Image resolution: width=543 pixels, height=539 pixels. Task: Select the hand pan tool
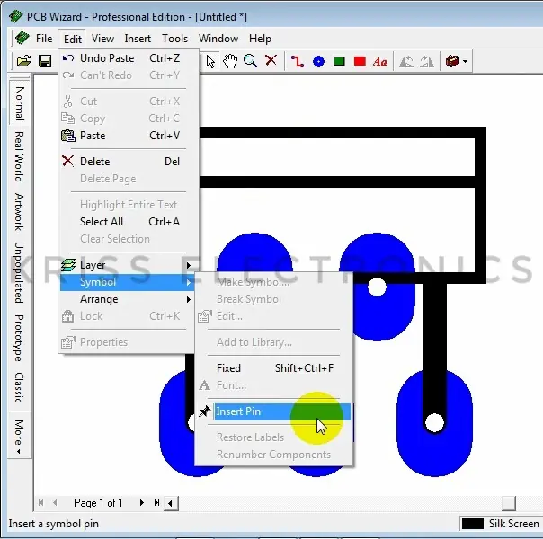coord(230,62)
